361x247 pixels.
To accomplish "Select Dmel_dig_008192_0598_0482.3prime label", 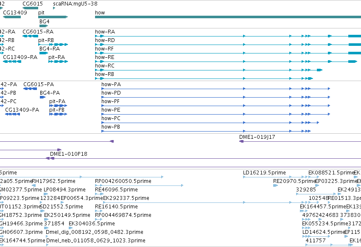I will click(95, 232).
